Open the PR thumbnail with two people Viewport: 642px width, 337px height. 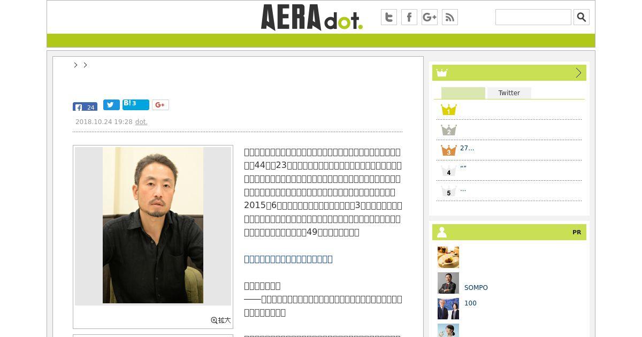pos(448,309)
